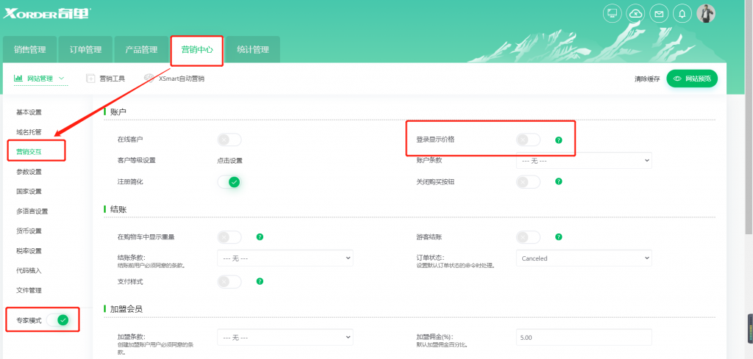
Task: Click help icon beside 支付样式
Action: click(x=260, y=281)
